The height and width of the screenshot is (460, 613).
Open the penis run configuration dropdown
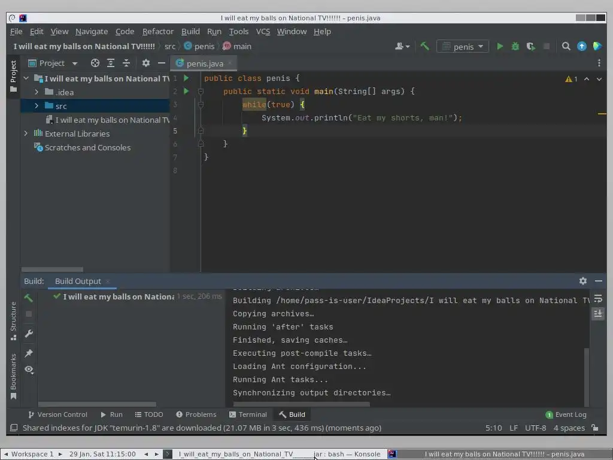click(463, 47)
